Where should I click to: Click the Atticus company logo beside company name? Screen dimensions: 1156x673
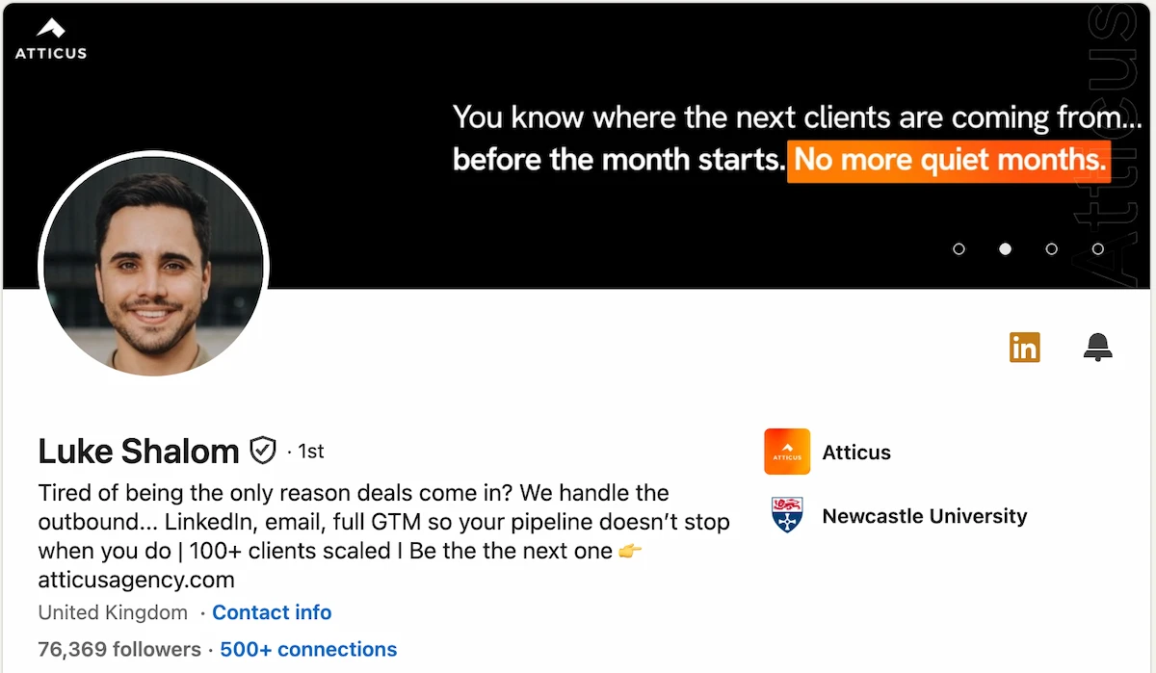tap(786, 451)
